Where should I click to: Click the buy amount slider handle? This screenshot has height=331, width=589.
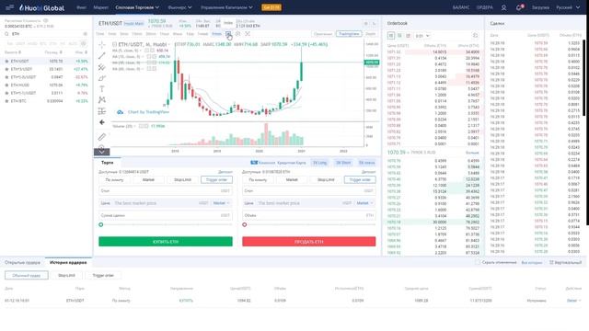100,224
